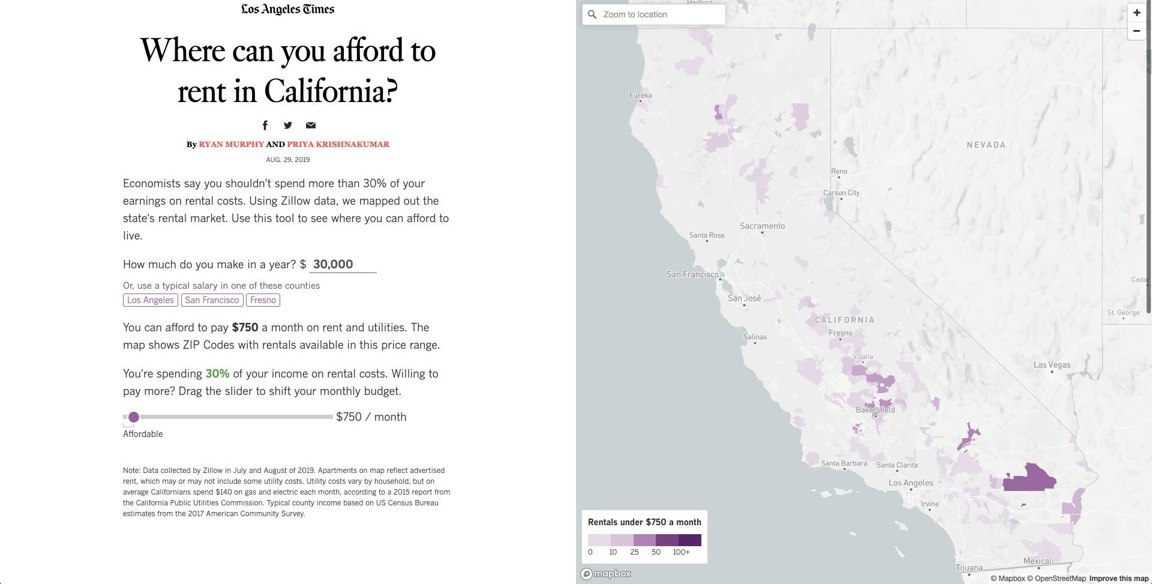This screenshot has height=584, width=1152.
Task: Open the Improve this map link
Action: (x=1119, y=579)
